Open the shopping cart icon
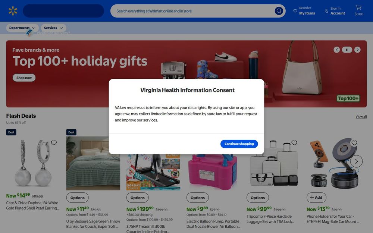The image size is (373, 233). (x=359, y=11)
